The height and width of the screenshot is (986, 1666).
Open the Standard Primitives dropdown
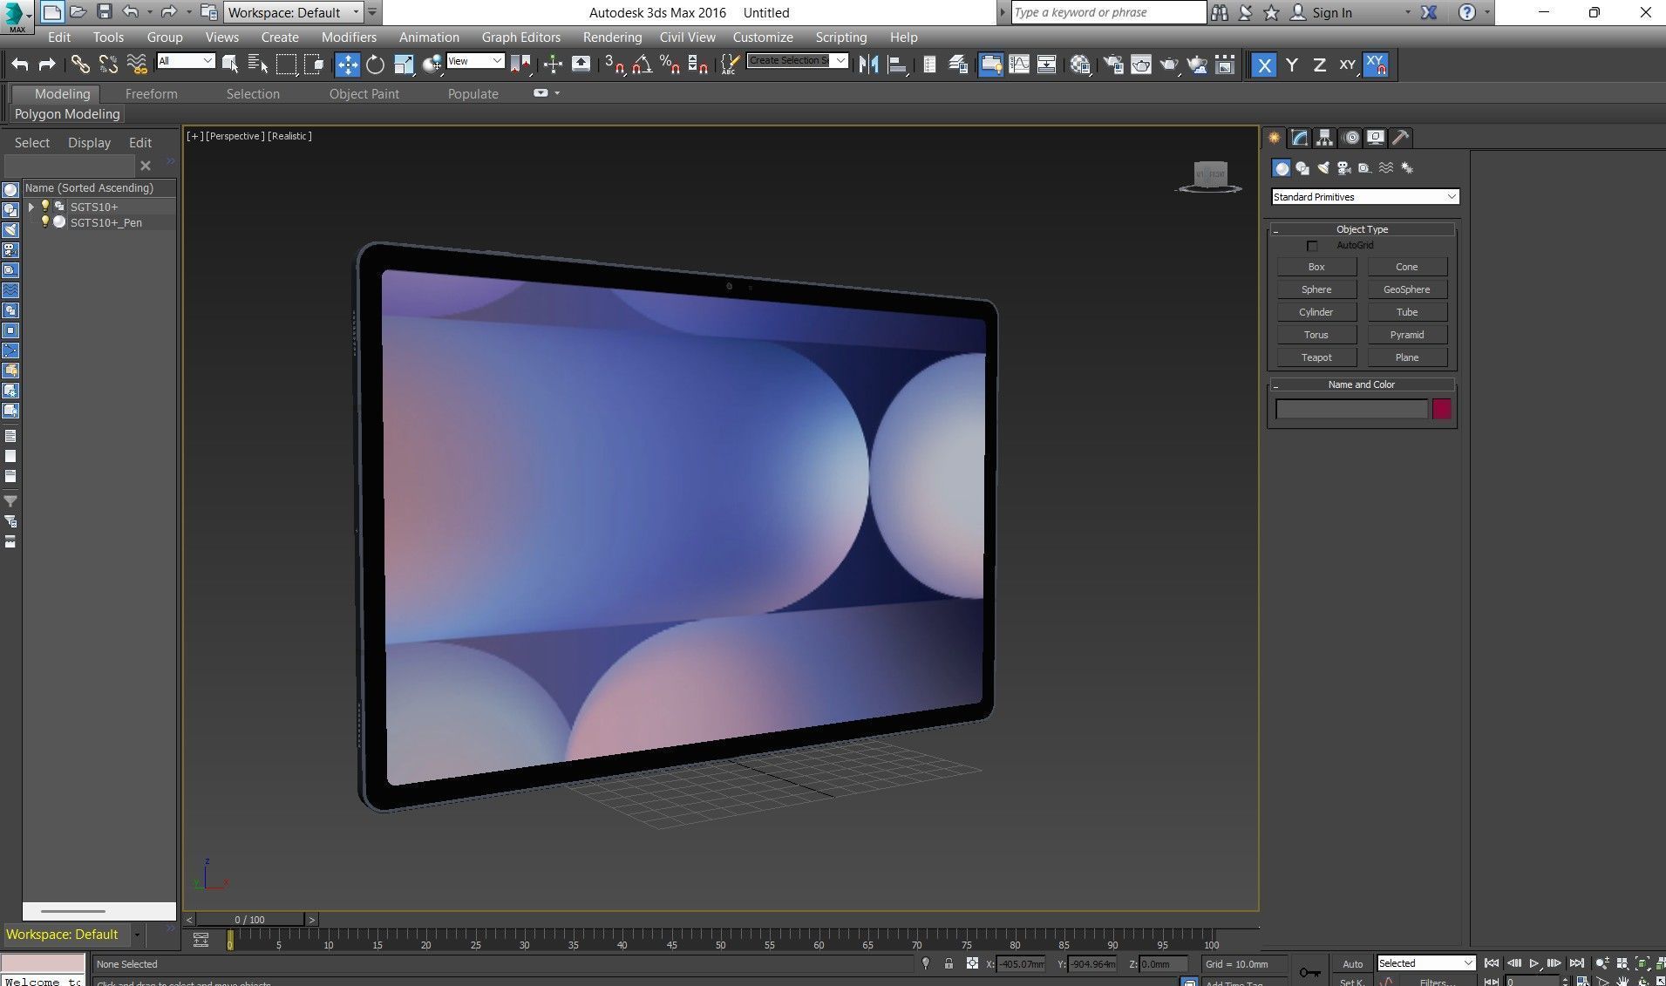point(1365,197)
